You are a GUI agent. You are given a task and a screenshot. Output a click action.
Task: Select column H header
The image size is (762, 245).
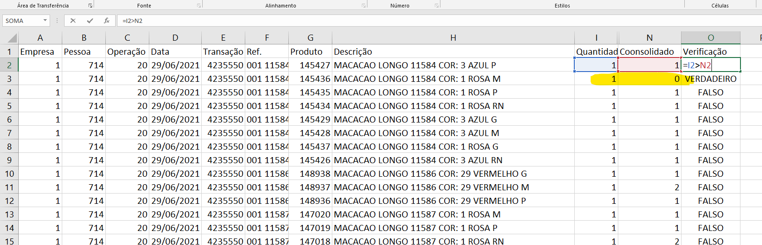coord(453,38)
